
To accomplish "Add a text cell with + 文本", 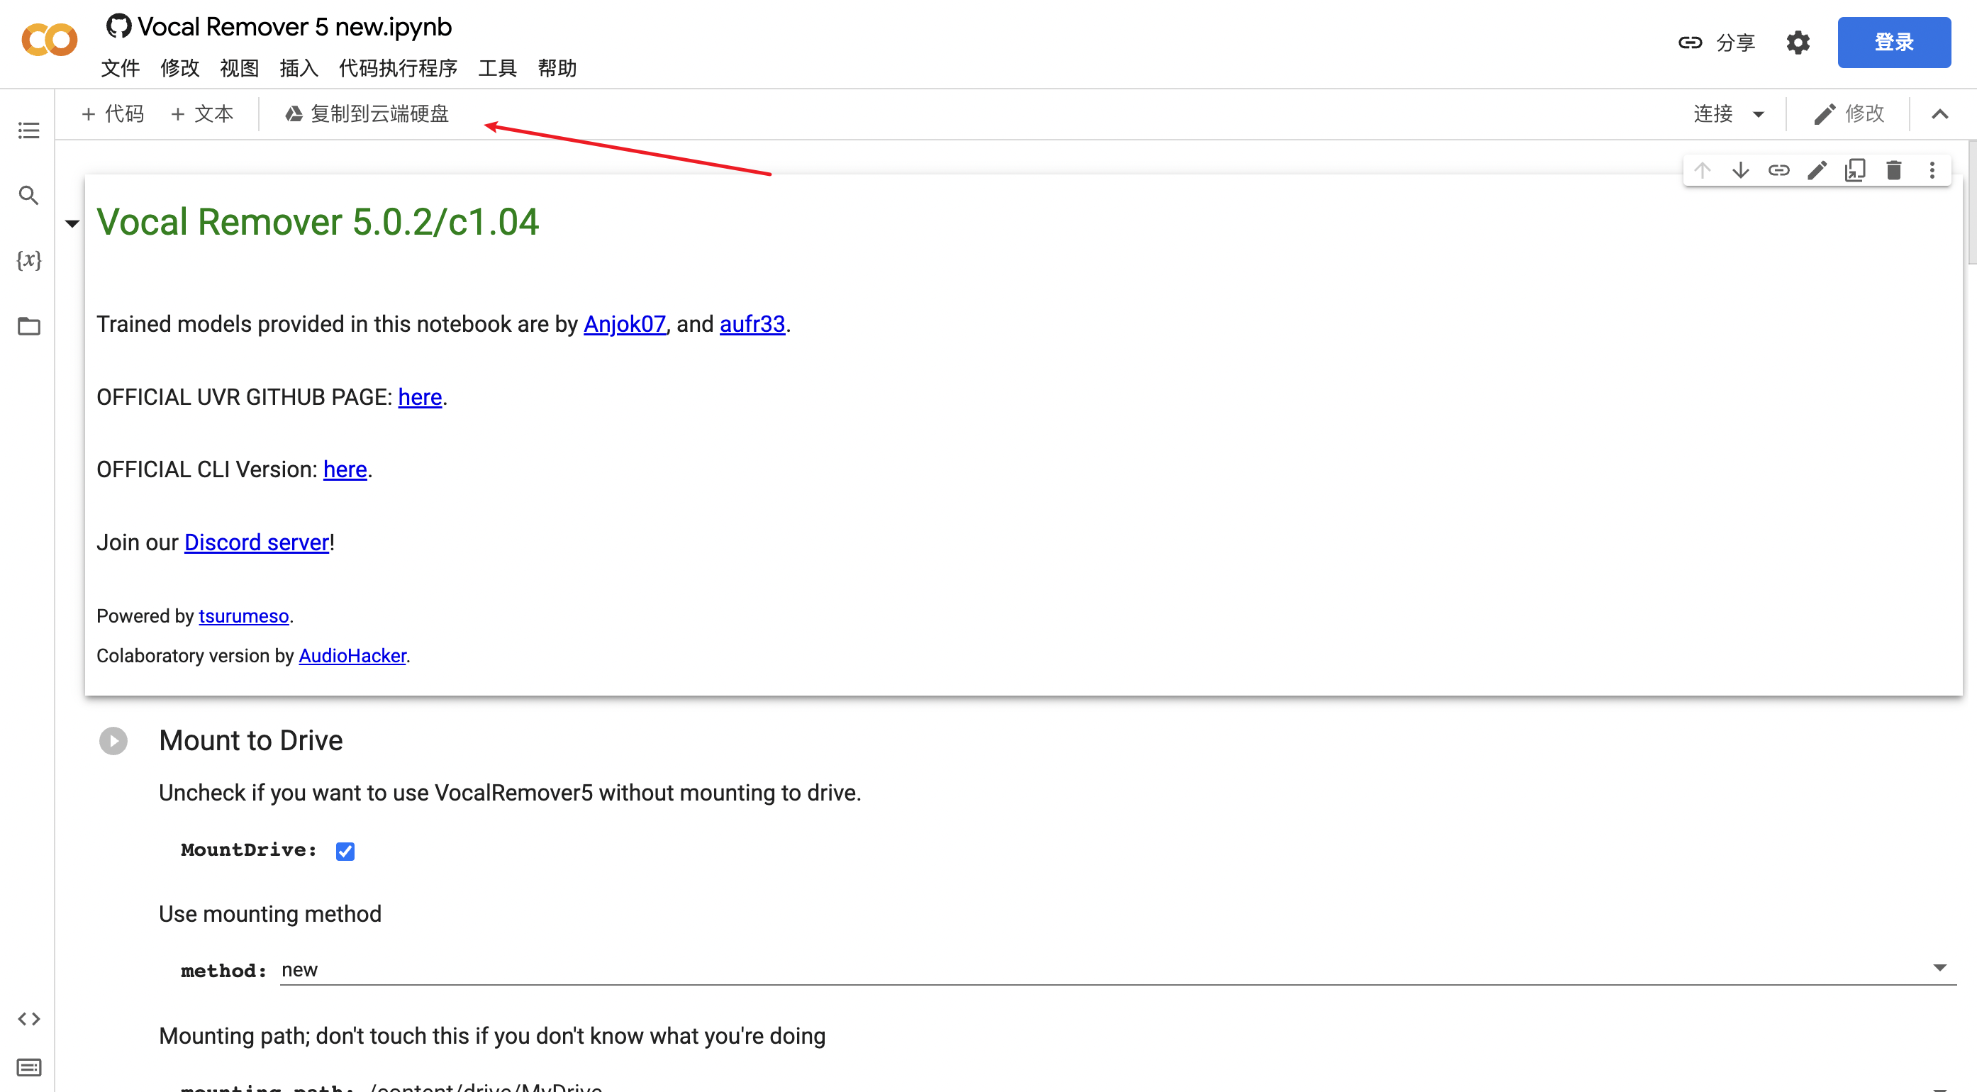I will click(202, 114).
